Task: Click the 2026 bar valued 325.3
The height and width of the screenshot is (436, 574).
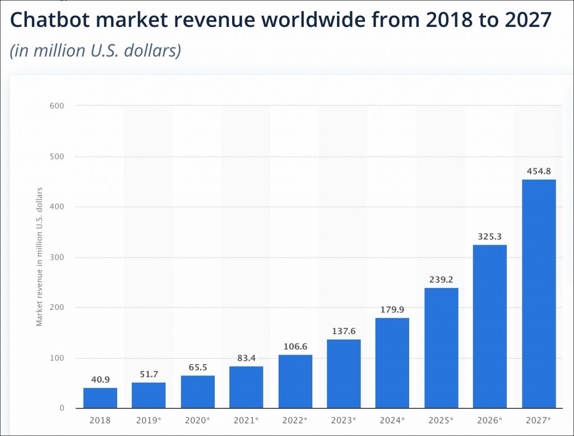Action: pos(490,327)
